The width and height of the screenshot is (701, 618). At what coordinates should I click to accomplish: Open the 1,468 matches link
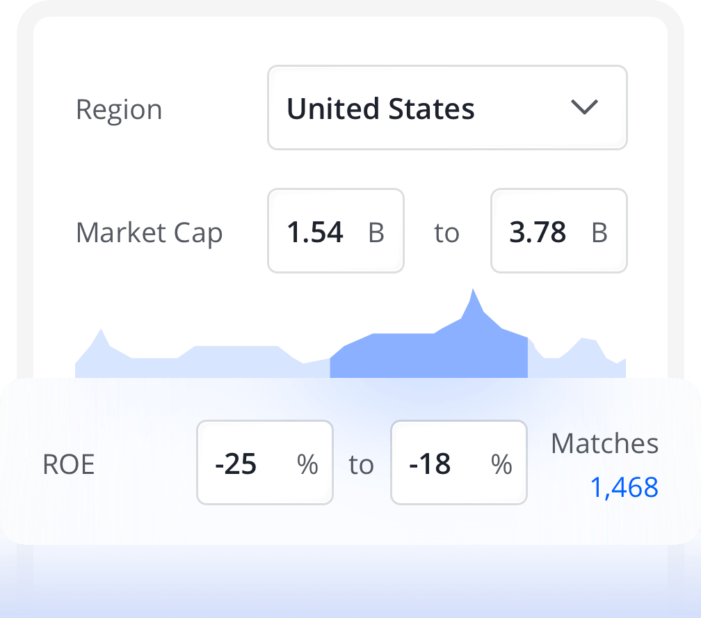[x=624, y=488]
